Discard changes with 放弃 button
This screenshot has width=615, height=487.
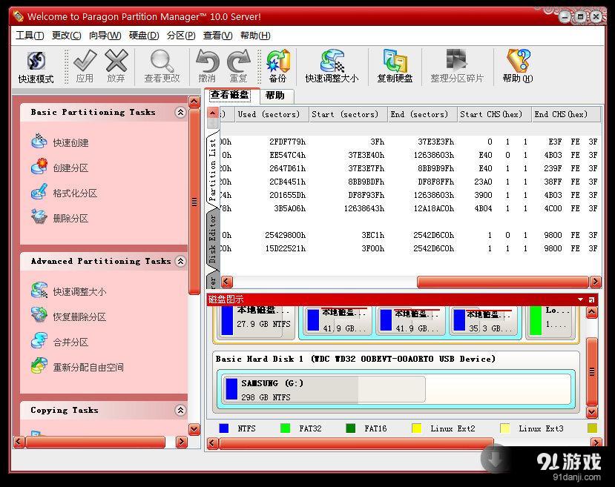pos(116,66)
